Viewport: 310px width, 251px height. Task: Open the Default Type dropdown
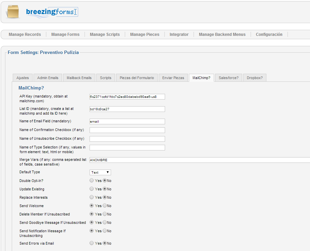[x=100, y=172]
